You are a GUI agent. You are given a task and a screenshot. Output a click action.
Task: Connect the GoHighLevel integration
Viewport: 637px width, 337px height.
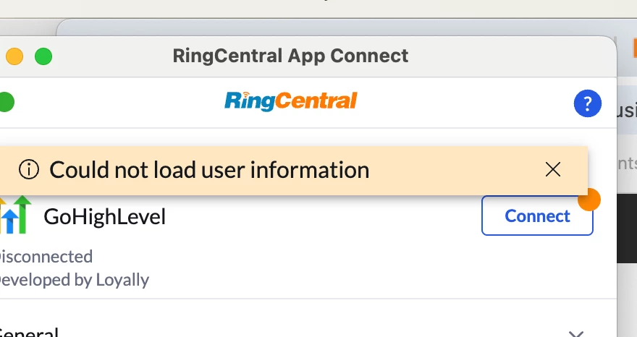[537, 216]
